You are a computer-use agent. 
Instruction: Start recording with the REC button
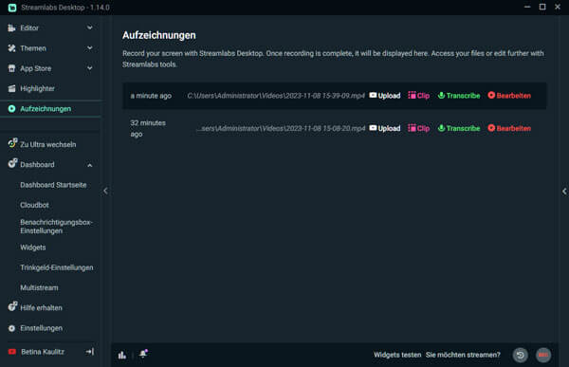(x=543, y=355)
